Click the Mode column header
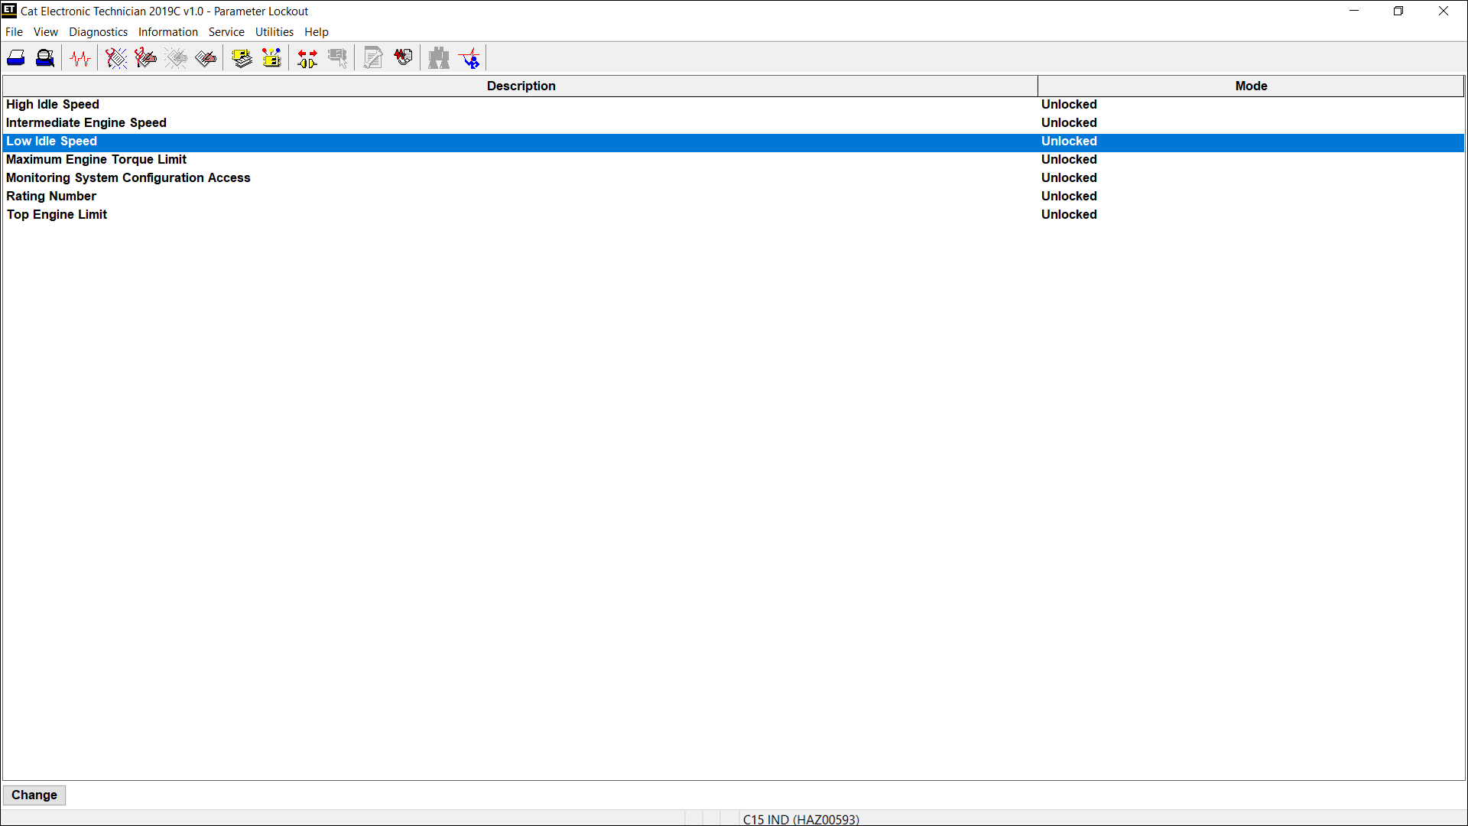The image size is (1468, 826). (1251, 86)
